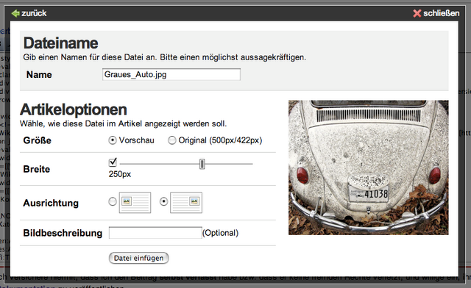Click the 'Artikeloptionen' heading
471x288 pixels.
74,109
